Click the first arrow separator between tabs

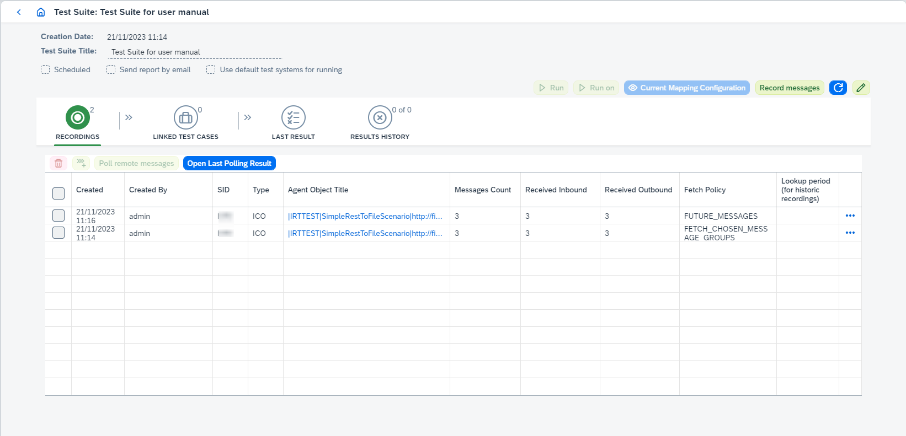coord(129,117)
